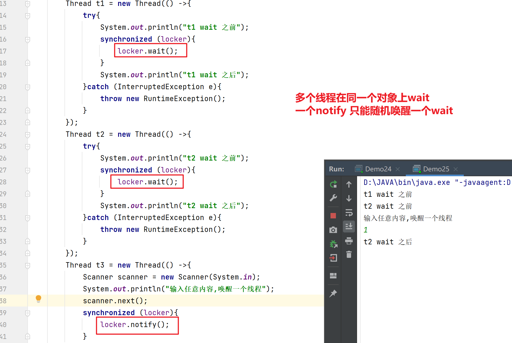Click the green input '1' in console

[366, 230]
